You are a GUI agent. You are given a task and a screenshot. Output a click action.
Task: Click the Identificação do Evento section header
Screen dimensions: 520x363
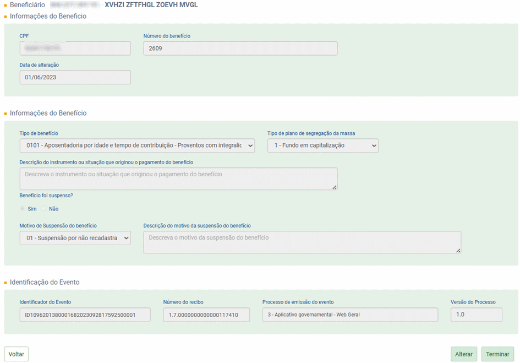coord(45,282)
